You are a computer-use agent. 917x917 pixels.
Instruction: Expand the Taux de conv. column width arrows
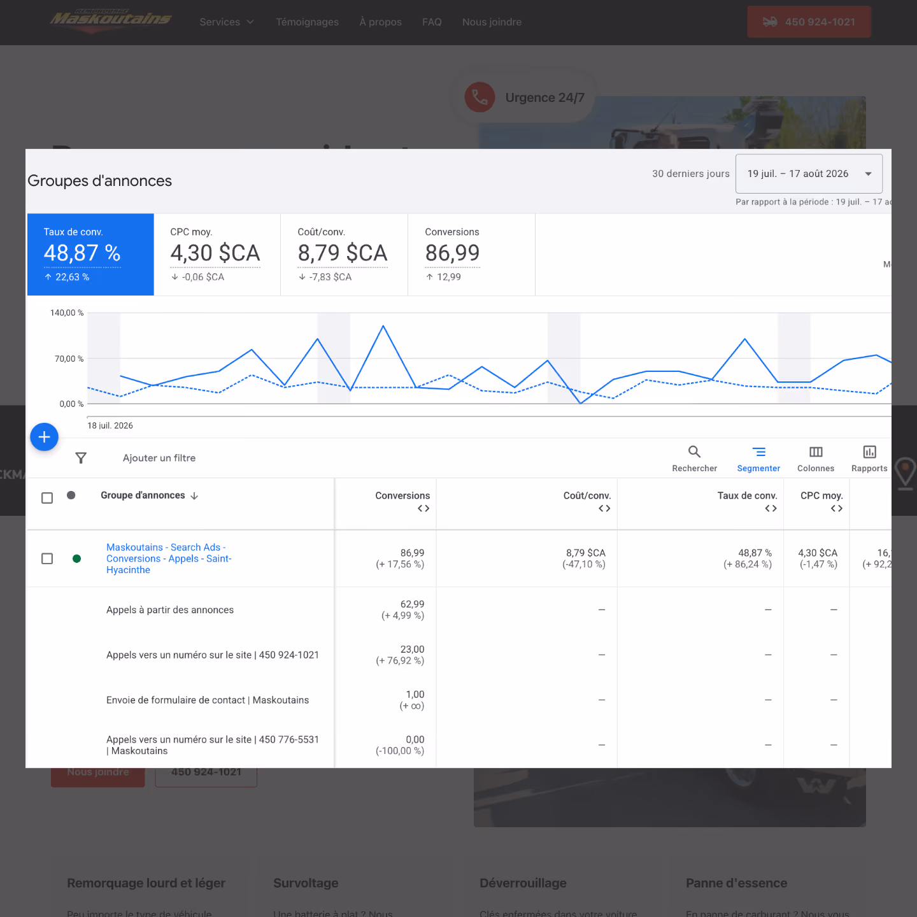[771, 508]
